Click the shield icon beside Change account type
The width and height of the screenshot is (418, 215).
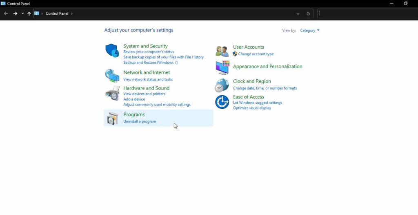[235, 54]
